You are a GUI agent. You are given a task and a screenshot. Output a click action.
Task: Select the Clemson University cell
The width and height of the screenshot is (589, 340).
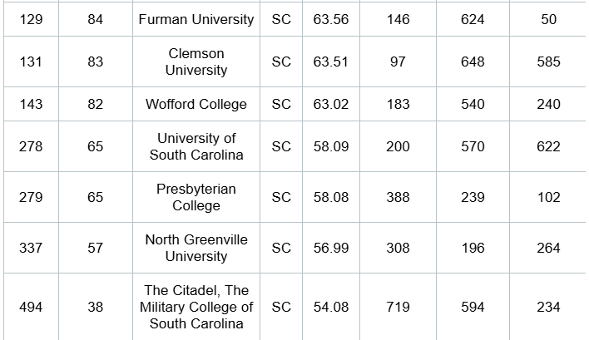[x=196, y=62]
